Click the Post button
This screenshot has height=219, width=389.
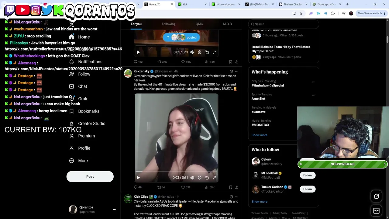tap(90, 177)
